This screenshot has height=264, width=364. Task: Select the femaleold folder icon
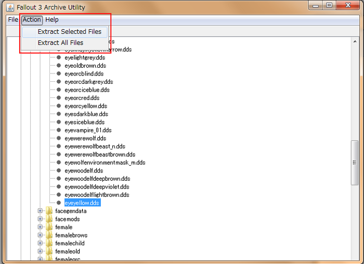coord(49,251)
